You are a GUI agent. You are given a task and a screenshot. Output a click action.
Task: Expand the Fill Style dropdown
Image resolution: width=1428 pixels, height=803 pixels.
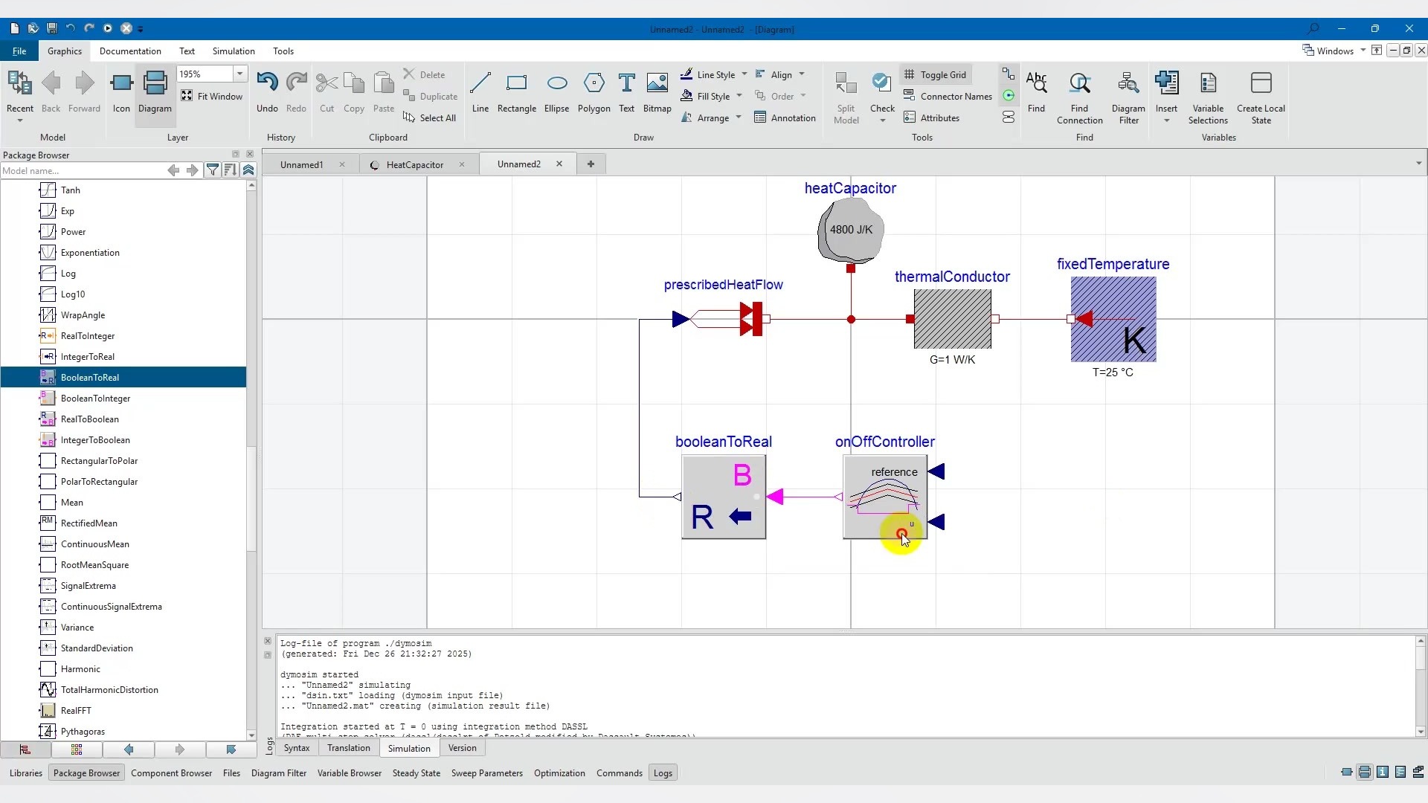coord(739,96)
